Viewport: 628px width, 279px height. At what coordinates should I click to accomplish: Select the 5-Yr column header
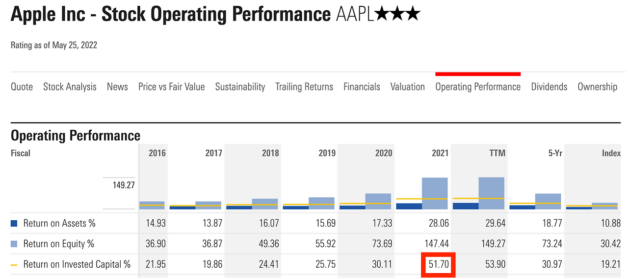point(554,153)
